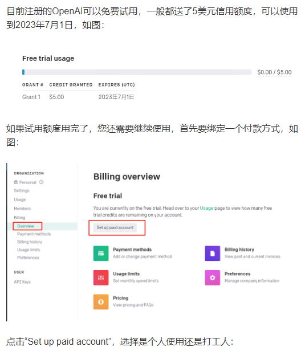Open Settings in the Organization sidebar
This screenshot has height=351, width=305.
point(22,190)
